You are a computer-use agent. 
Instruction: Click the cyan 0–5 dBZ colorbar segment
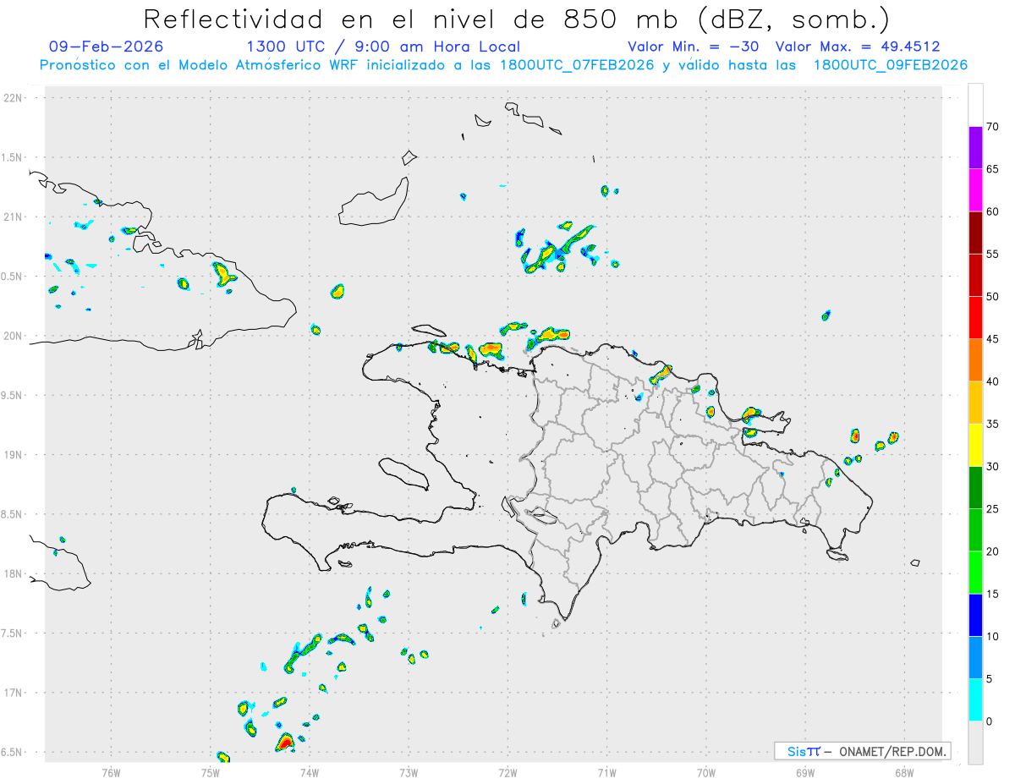[975, 700]
